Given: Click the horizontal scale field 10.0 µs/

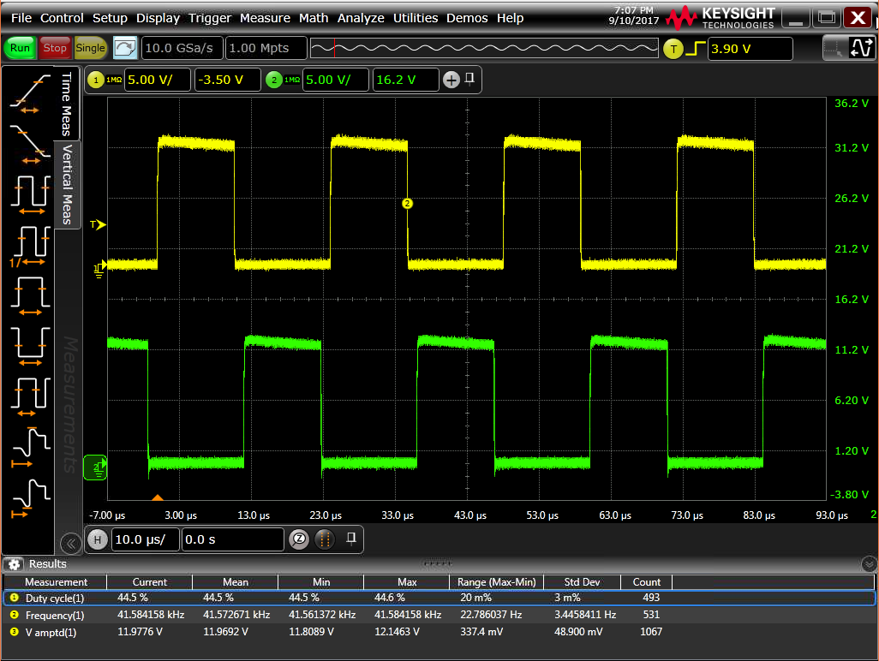Looking at the screenshot, I should pyautogui.click(x=146, y=539).
